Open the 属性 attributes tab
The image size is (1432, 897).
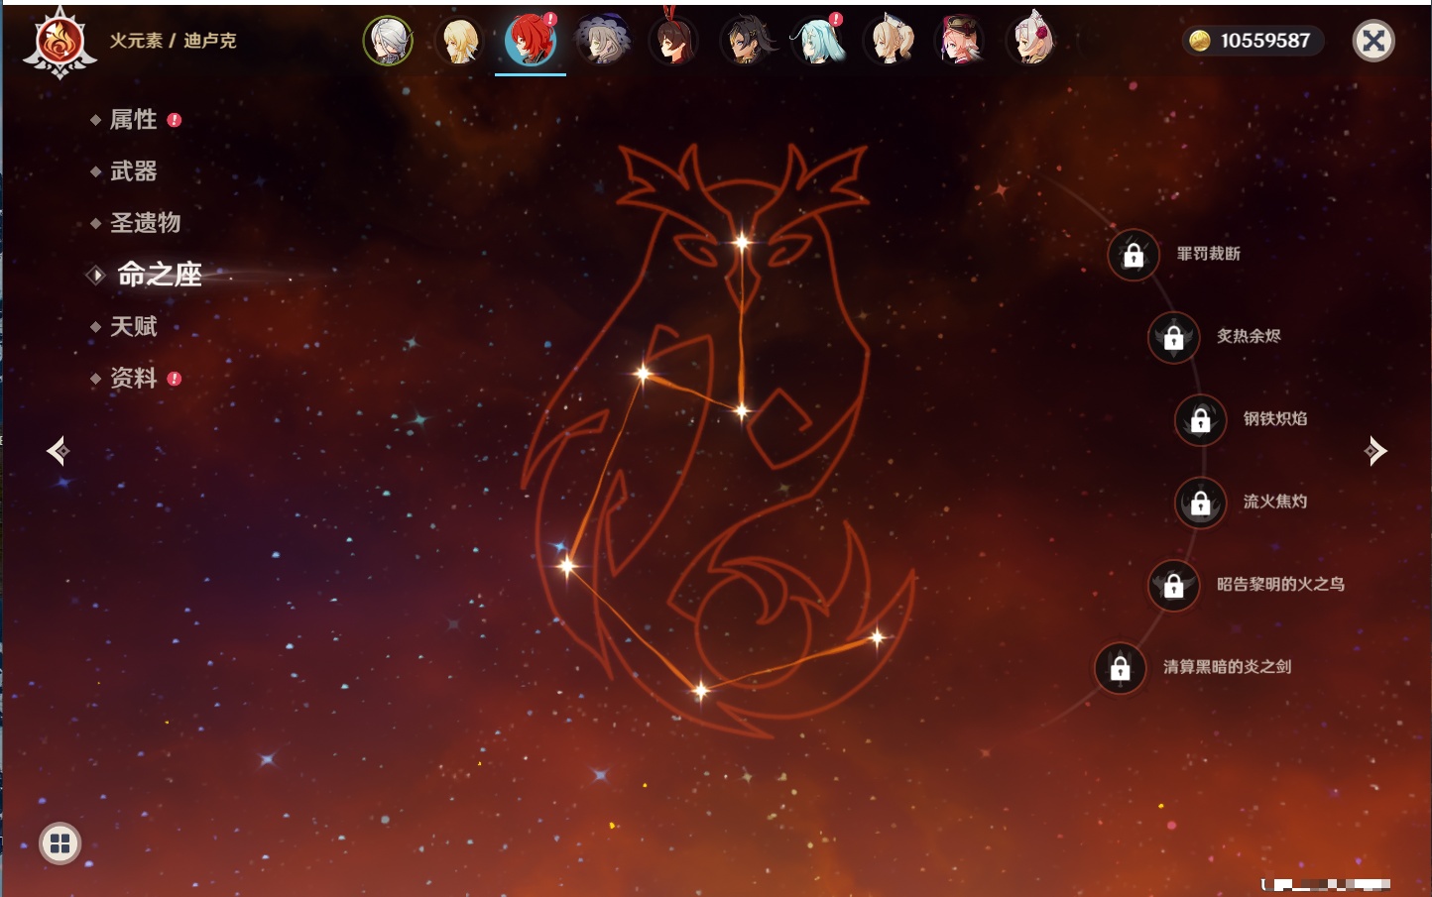(133, 120)
